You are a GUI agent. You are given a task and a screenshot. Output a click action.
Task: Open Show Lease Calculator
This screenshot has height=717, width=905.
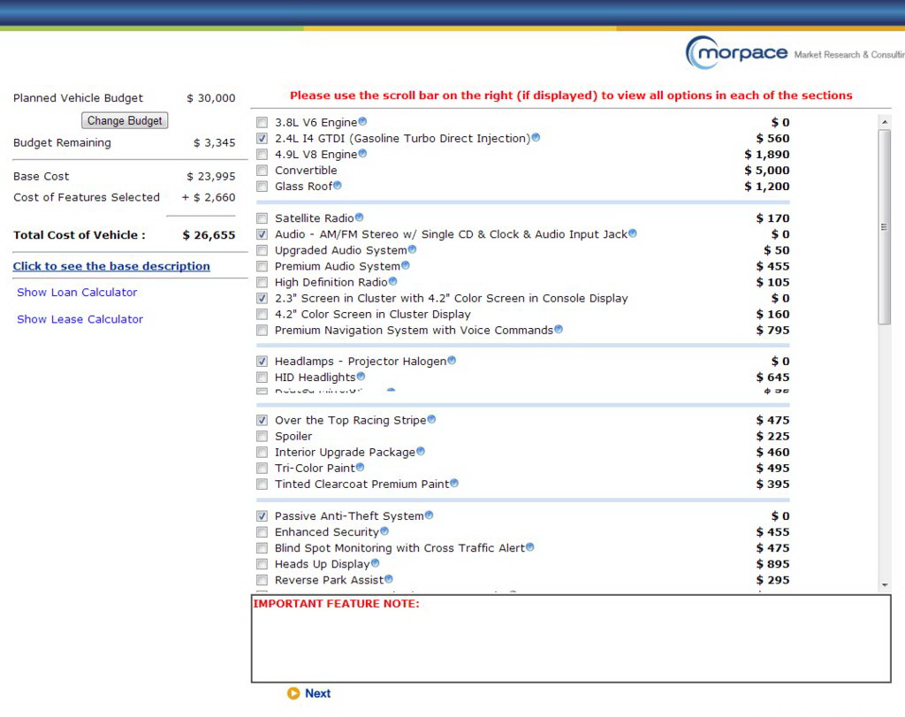pos(80,319)
